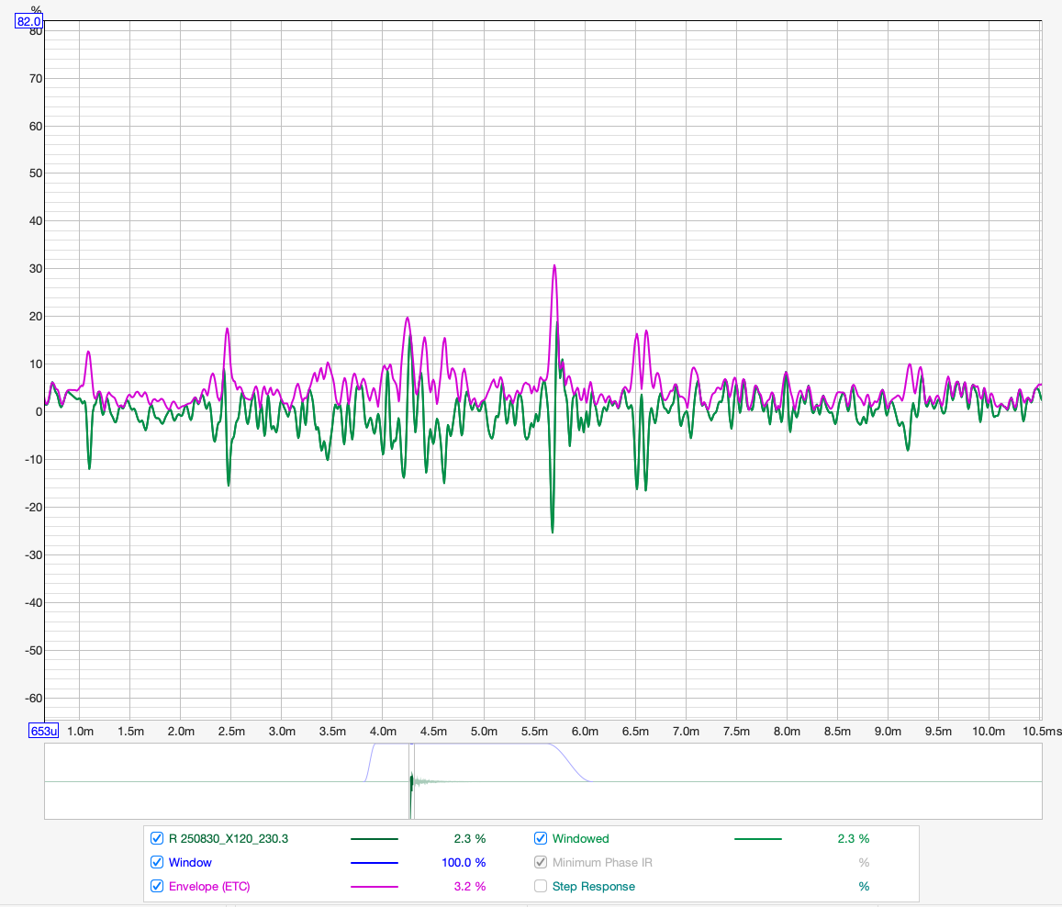This screenshot has height=907, width=1062.
Task: Toggle the Window trace checkbox
Action: (157, 862)
